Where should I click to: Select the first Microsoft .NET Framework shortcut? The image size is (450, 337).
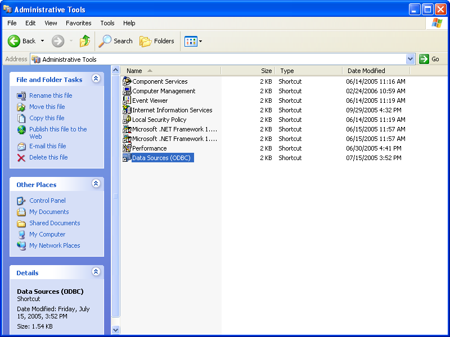(170, 129)
